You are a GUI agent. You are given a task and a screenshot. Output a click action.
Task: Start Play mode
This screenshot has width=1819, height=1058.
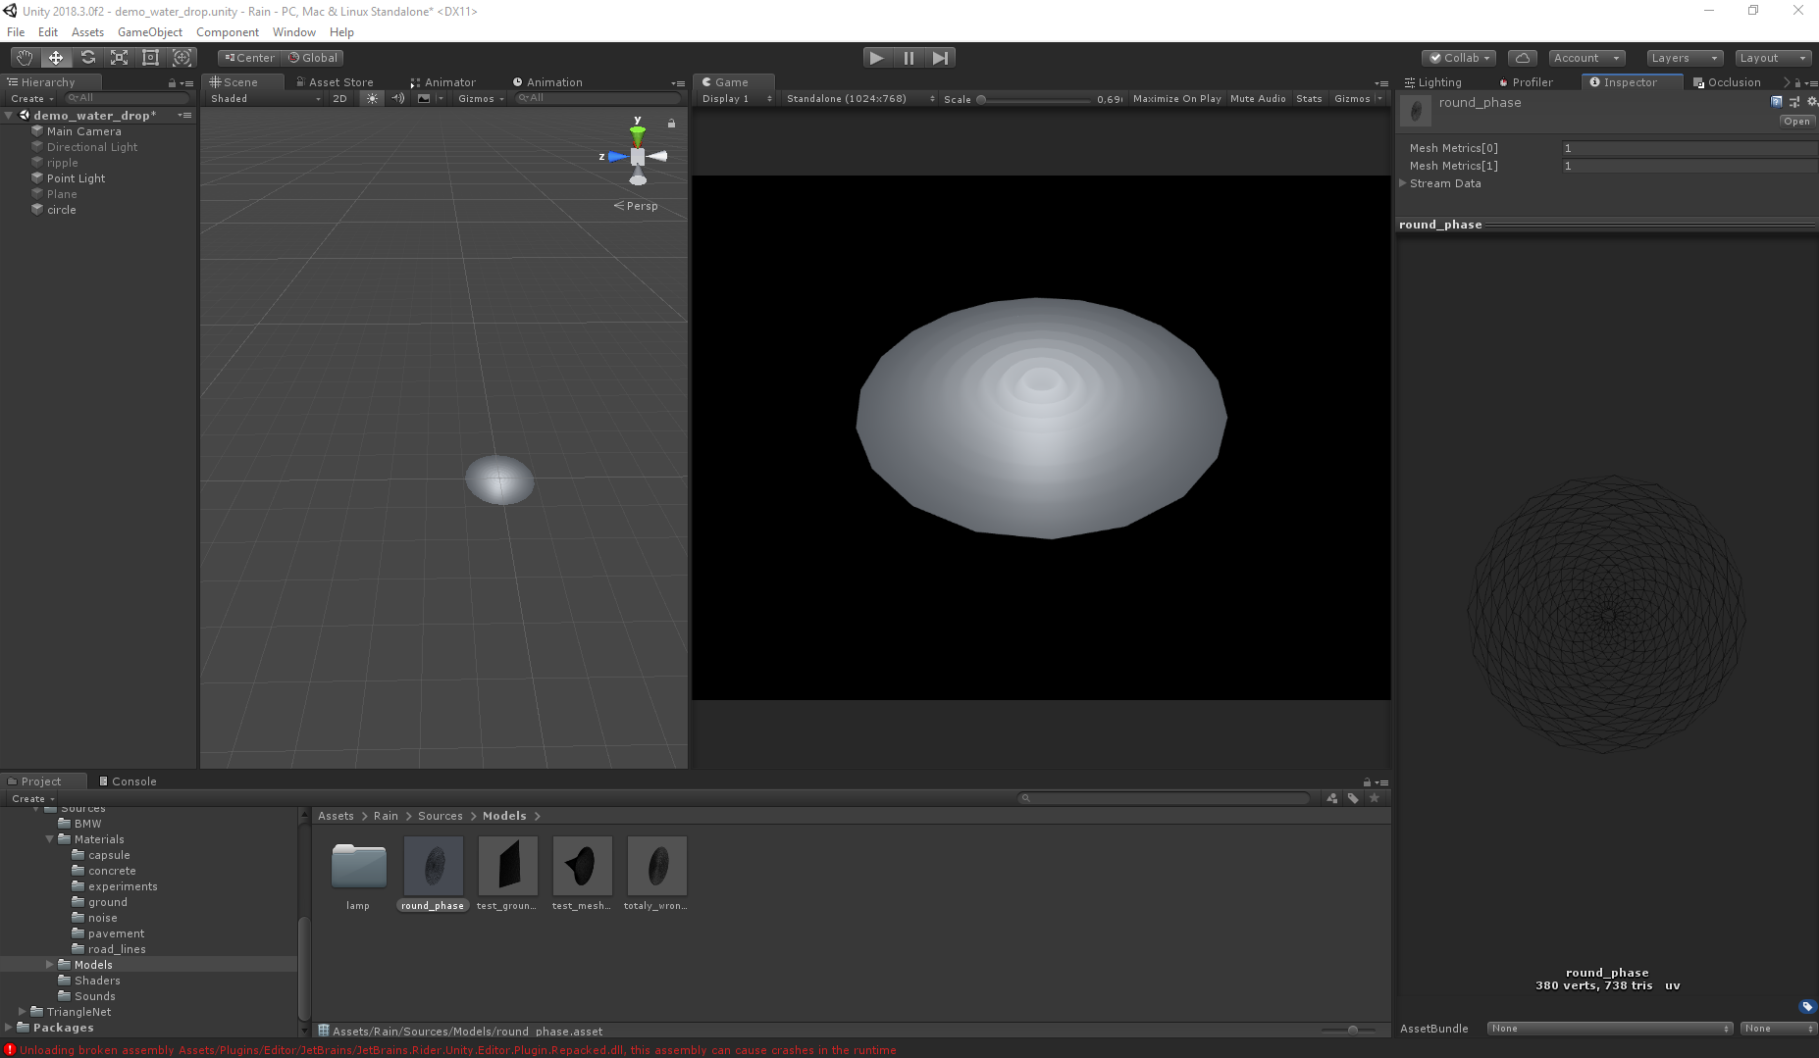877,58
